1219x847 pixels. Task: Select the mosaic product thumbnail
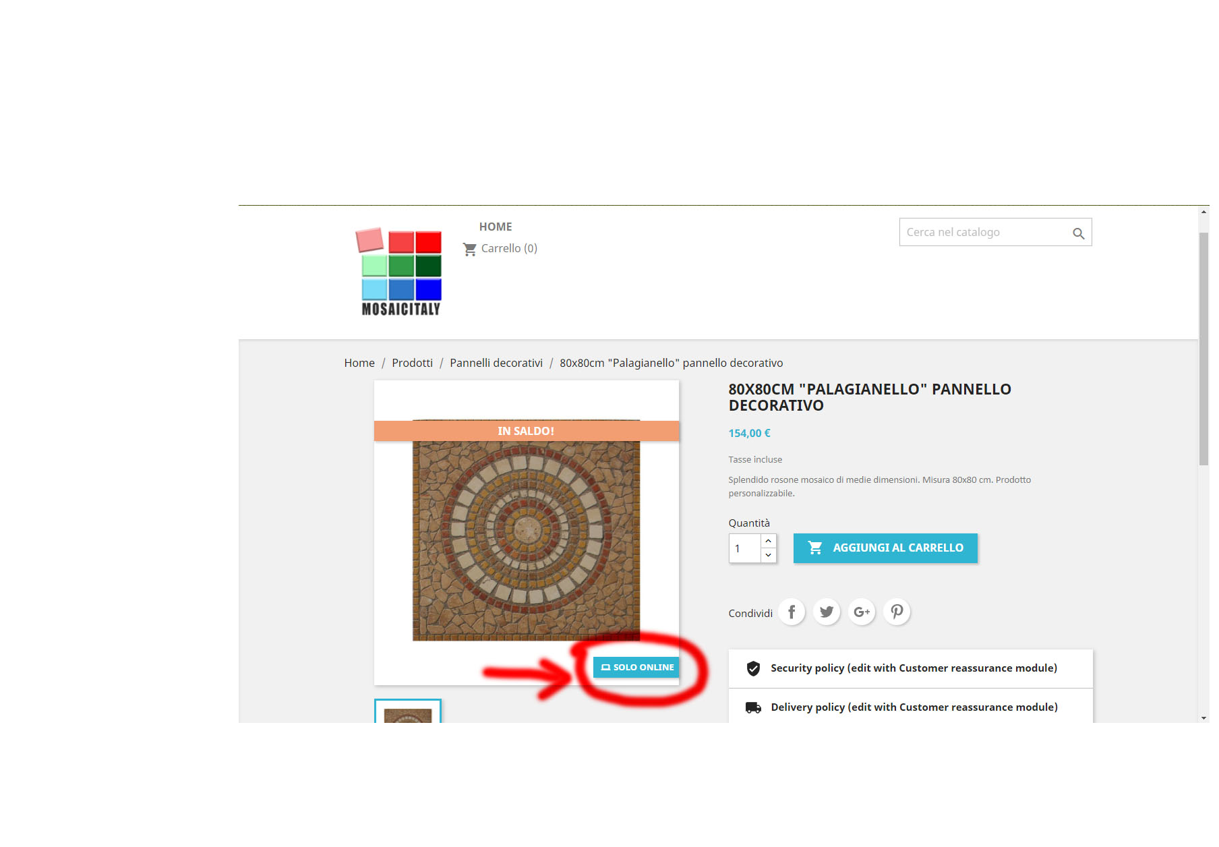tap(408, 711)
